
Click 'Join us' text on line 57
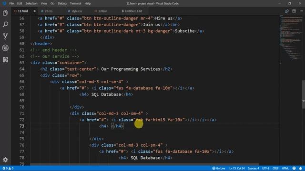point(152,25)
